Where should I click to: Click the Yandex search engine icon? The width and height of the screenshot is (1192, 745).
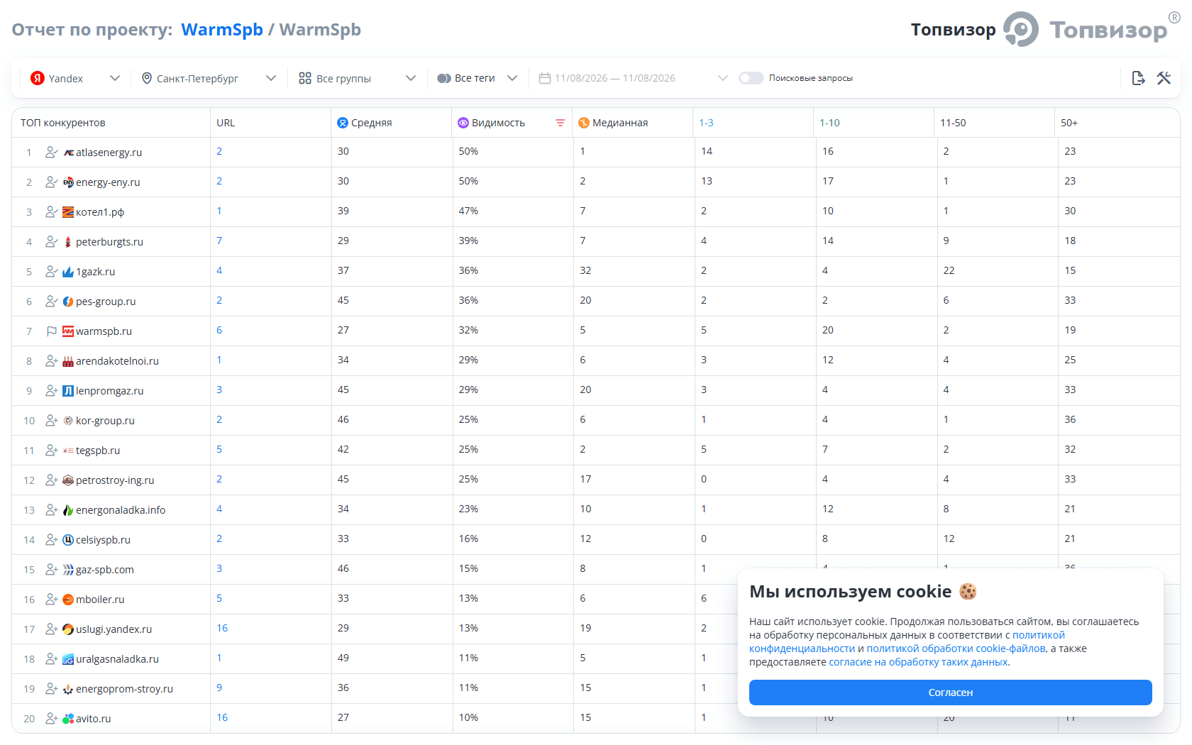[38, 78]
